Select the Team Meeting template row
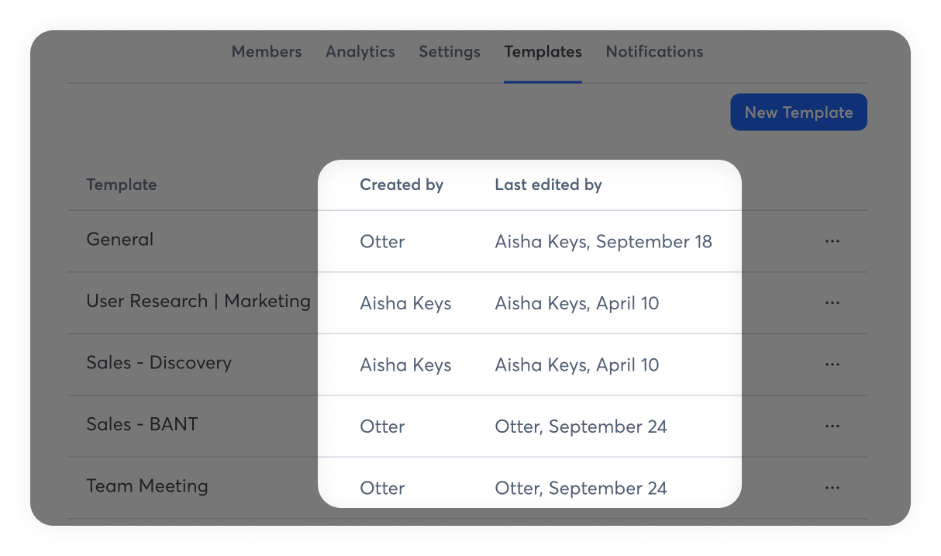 147,487
